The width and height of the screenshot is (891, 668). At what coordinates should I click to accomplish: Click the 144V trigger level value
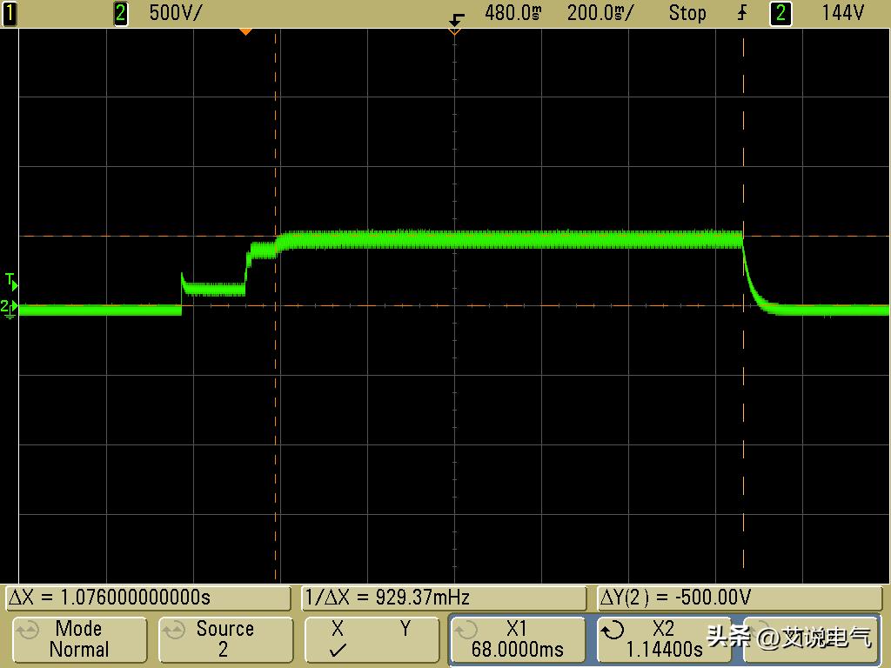click(842, 13)
